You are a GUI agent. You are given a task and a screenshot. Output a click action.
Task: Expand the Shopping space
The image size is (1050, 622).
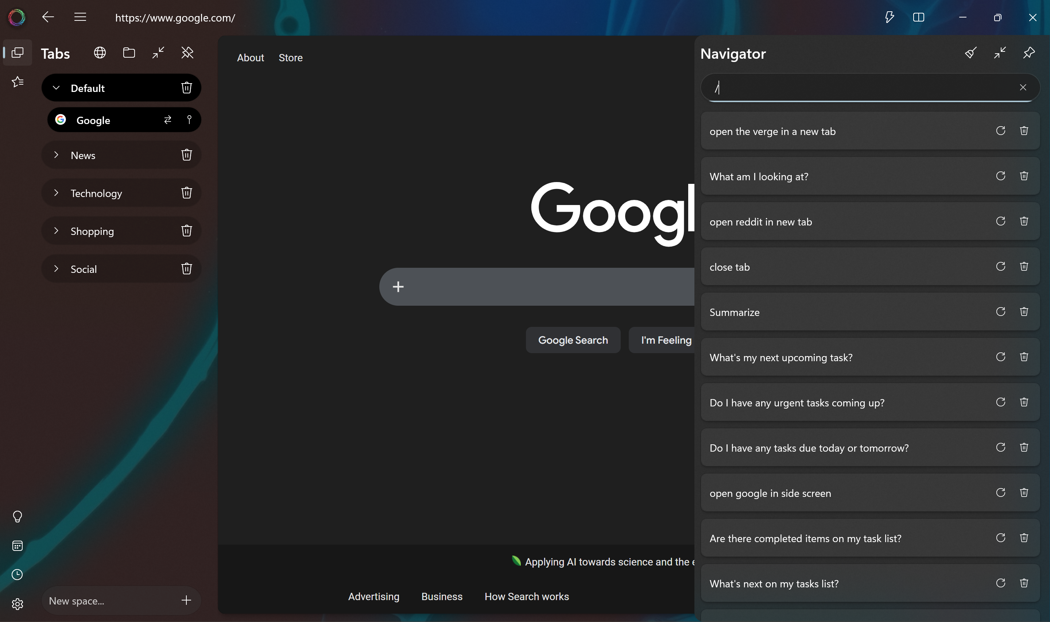tap(56, 231)
